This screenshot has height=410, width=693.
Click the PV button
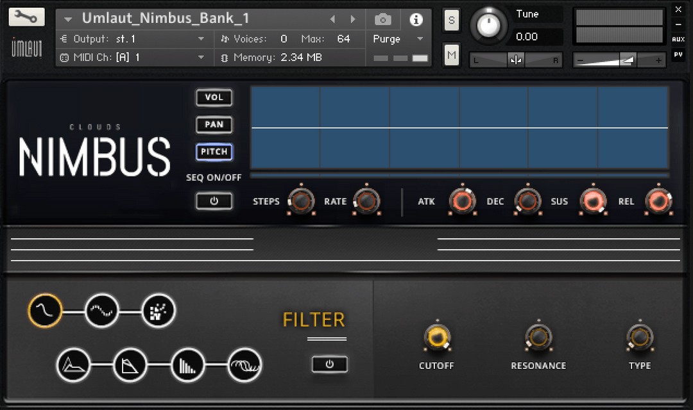tap(678, 54)
